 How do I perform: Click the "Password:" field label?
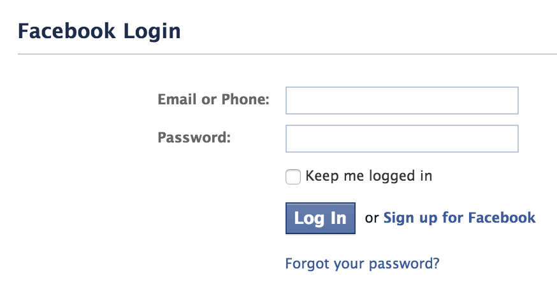(x=194, y=137)
